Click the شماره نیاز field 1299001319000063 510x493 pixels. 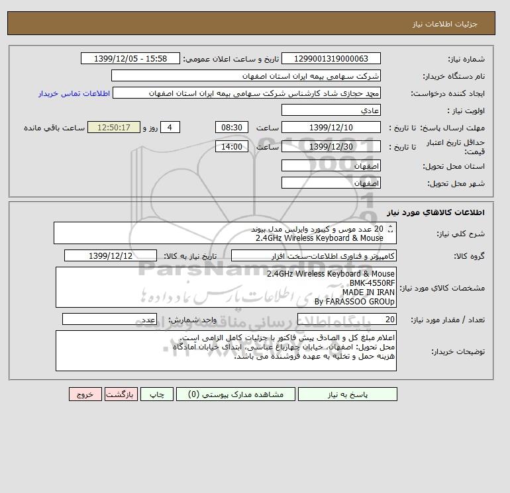(331, 58)
